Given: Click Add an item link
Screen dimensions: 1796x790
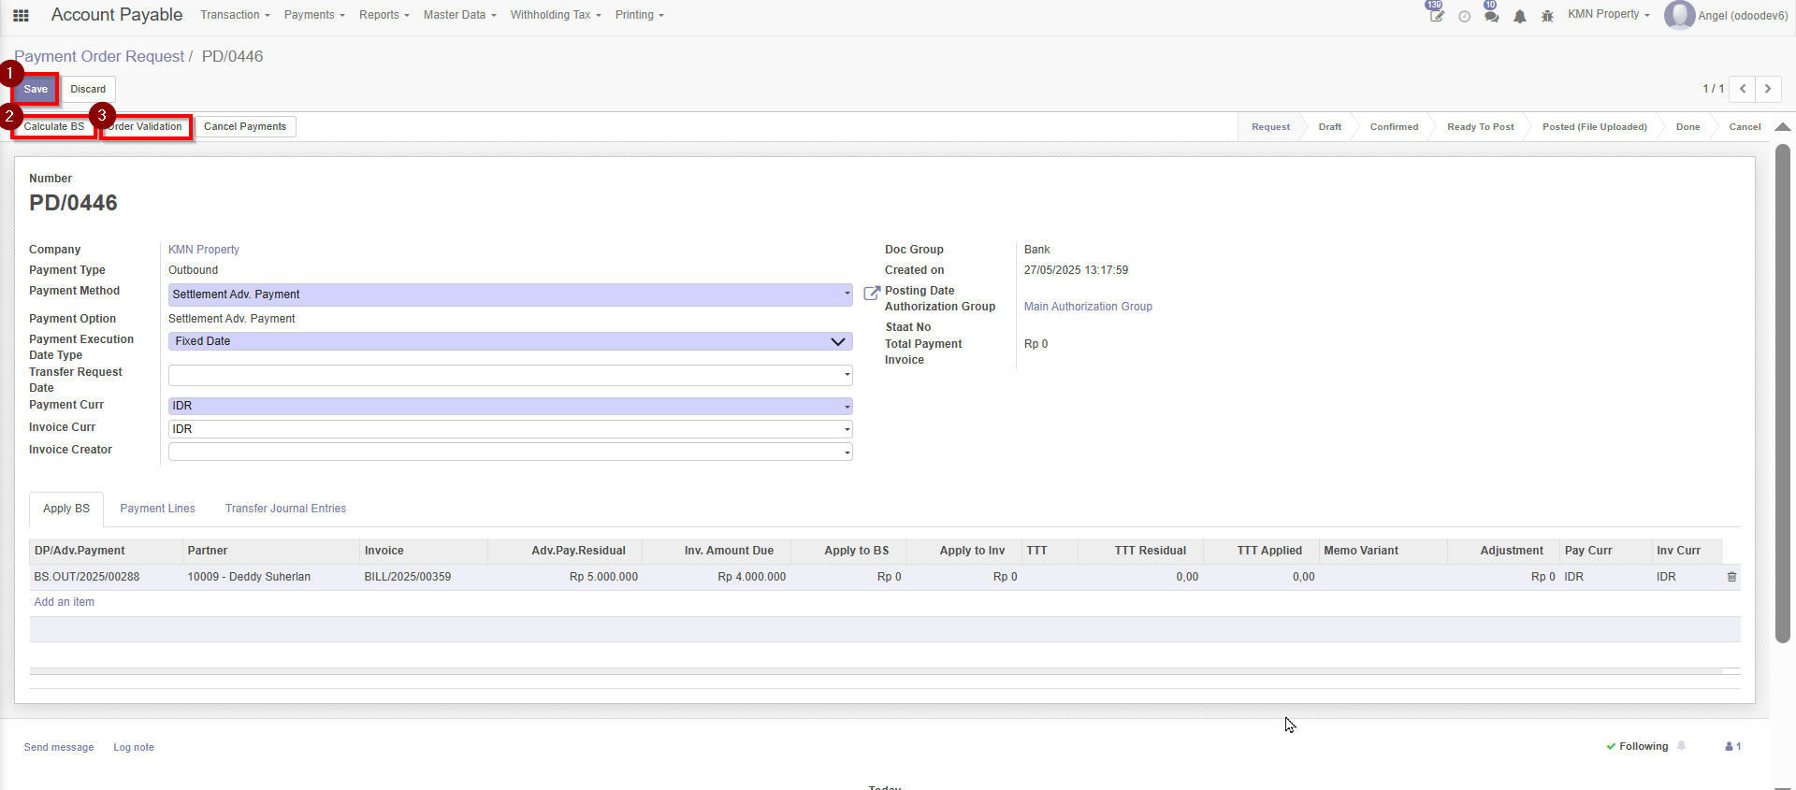Looking at the screenshot, I should [64, 602].
